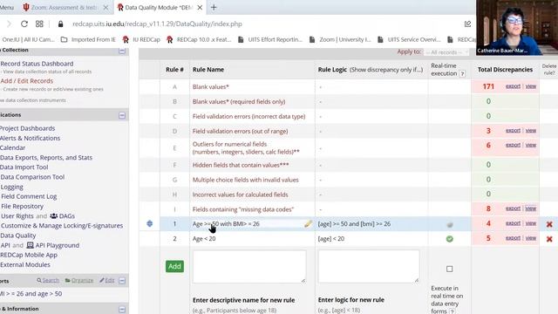Viewport: 558px width, 314px height.
Task: Open the Zoom University bookmark
Action: 340,39
